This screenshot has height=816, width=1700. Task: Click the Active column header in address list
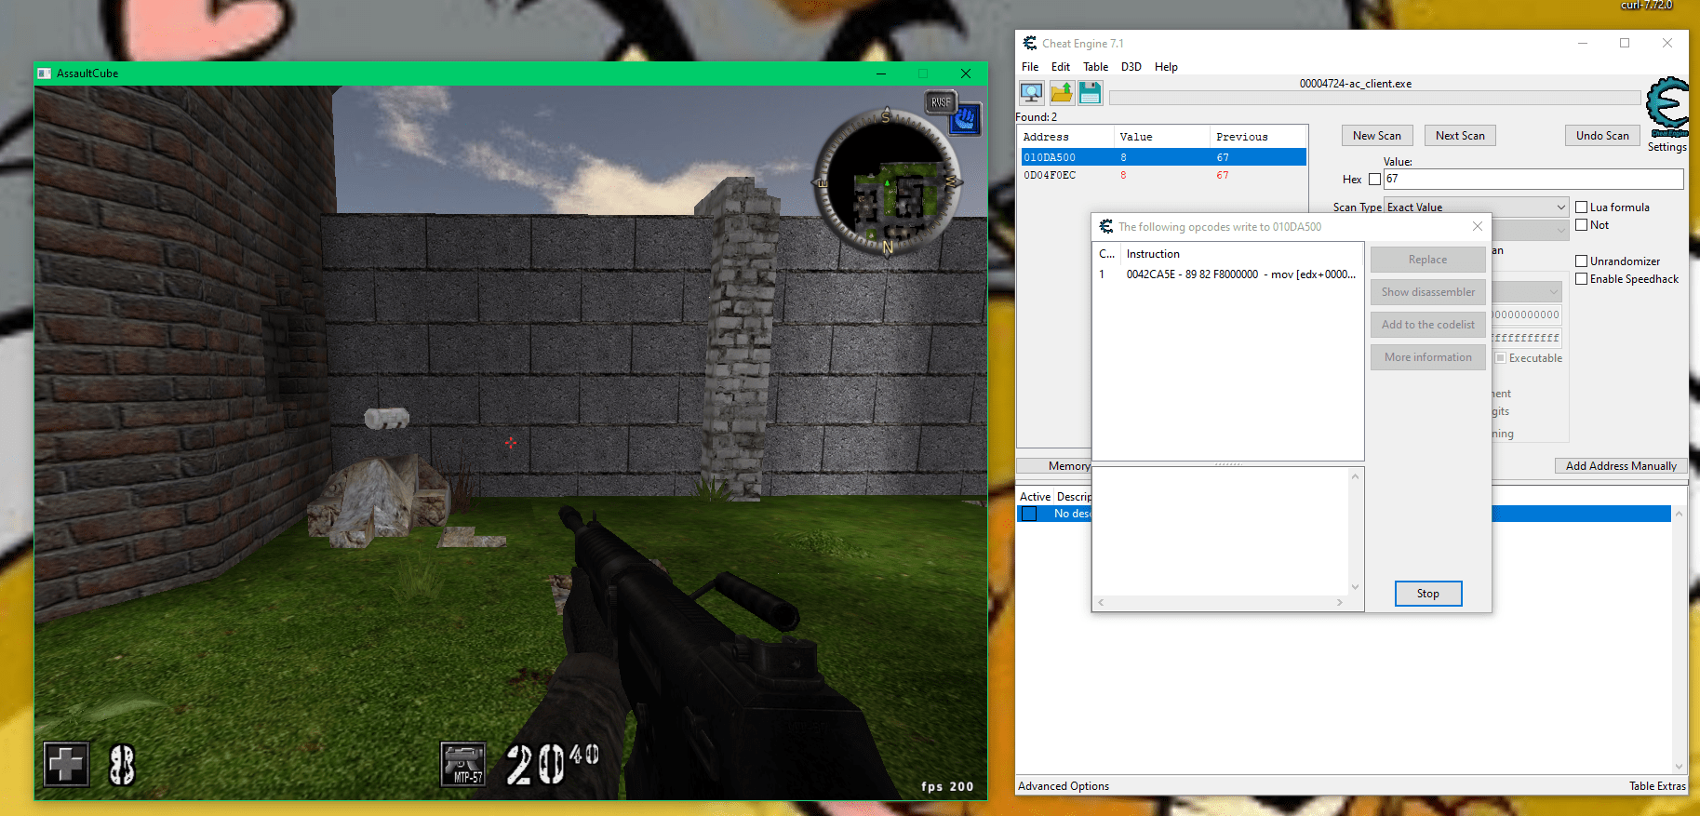1035,497
